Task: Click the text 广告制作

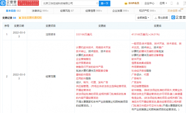Action: click(136, 78)
